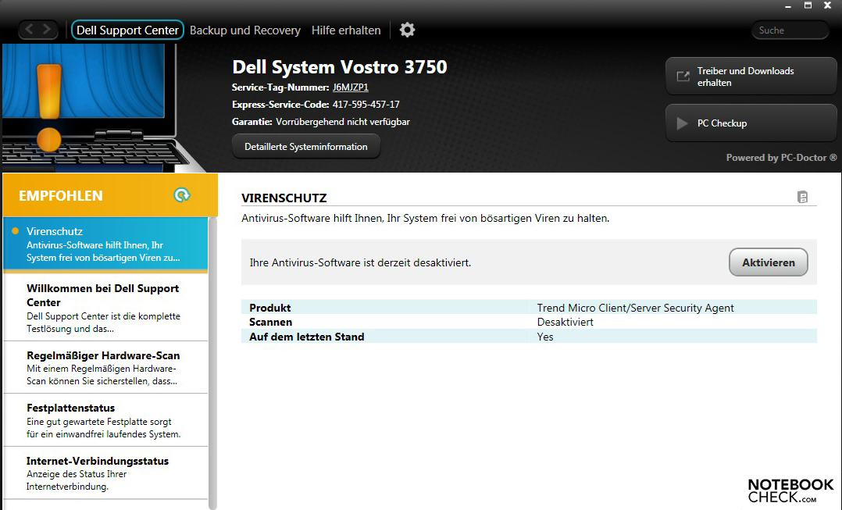
Task: Click the Dell System Vostro 3750 title
Action: pos(339,66)
